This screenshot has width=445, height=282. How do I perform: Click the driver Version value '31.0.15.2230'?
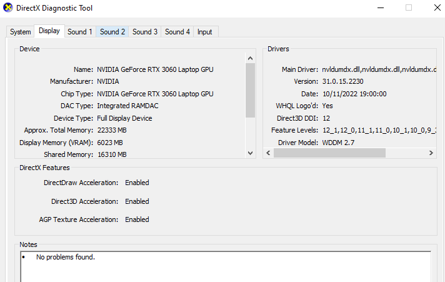343,81
